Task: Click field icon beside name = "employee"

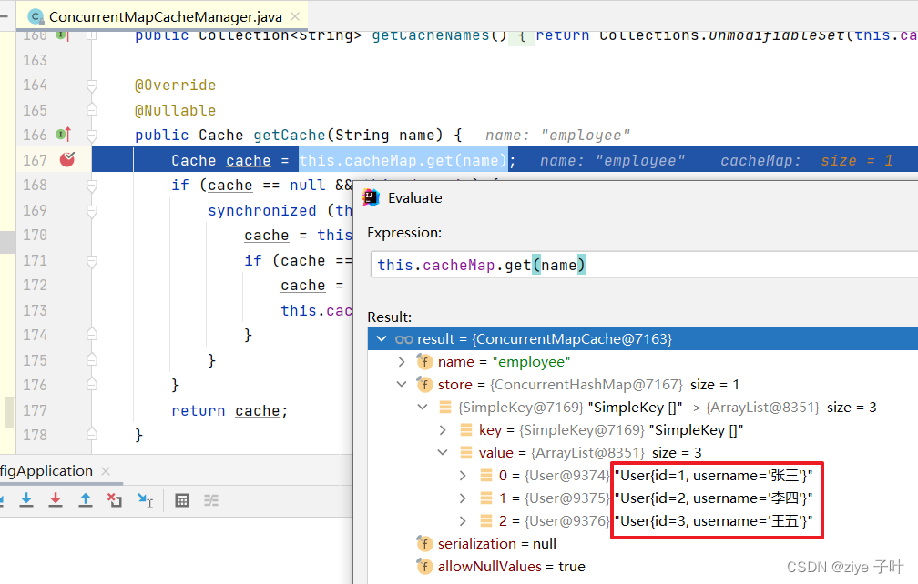Action: click(x=424, y=362)
